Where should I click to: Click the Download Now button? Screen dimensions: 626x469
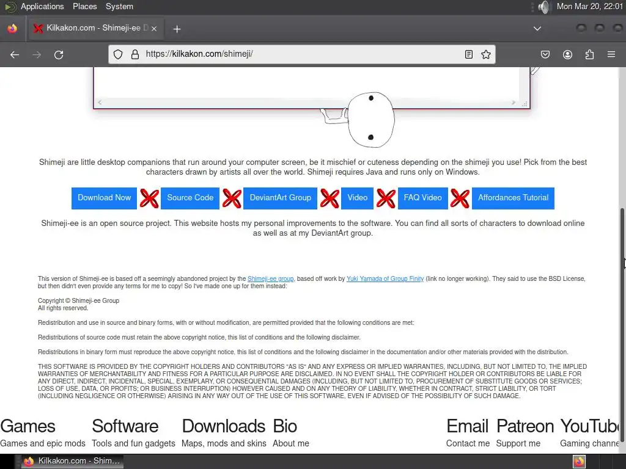(104, 198)
